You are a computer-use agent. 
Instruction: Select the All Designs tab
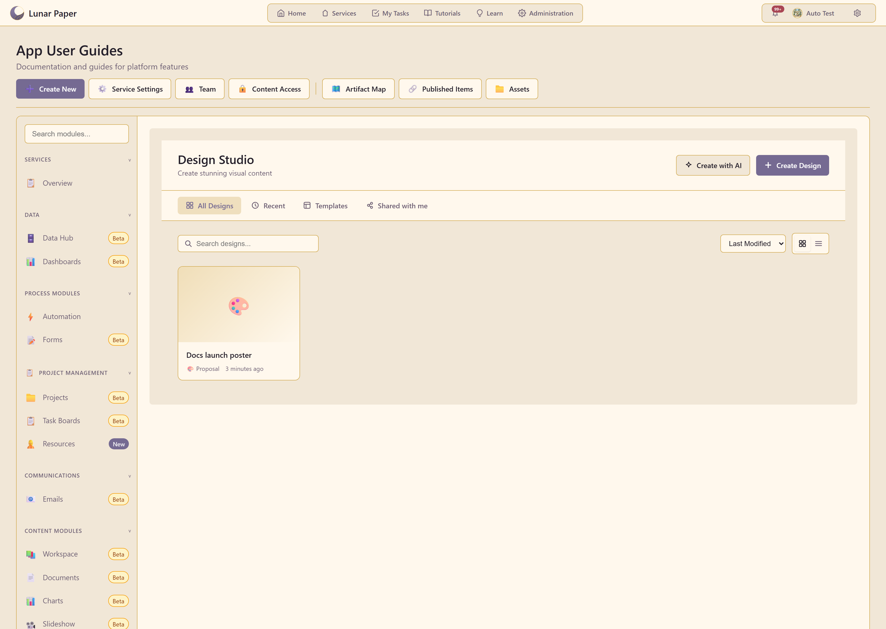209,206
